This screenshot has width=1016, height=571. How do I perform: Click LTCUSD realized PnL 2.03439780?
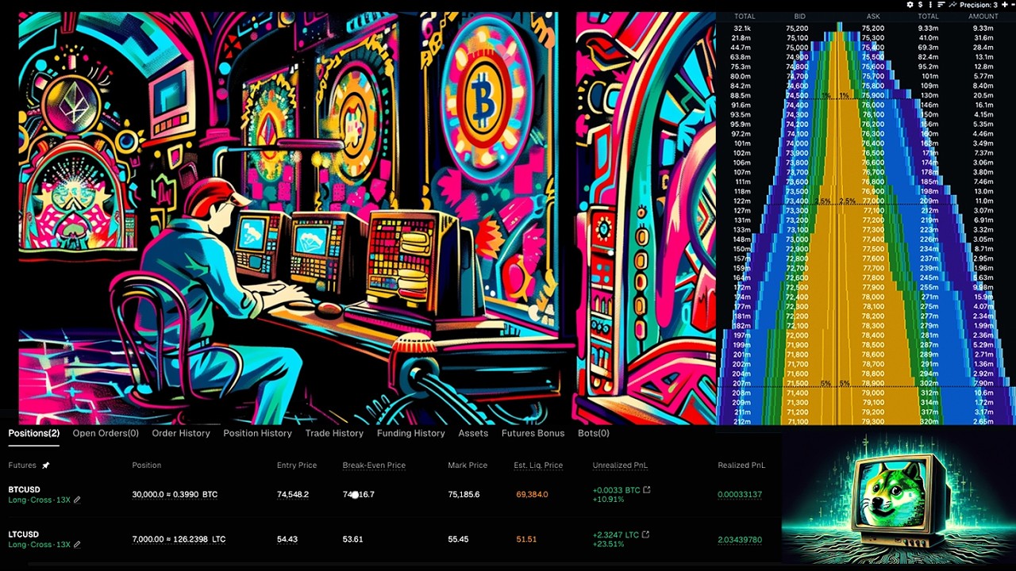(x=740, y=539)
